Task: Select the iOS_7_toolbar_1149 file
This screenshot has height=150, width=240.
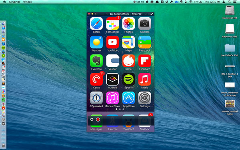Action: point(230,66)
